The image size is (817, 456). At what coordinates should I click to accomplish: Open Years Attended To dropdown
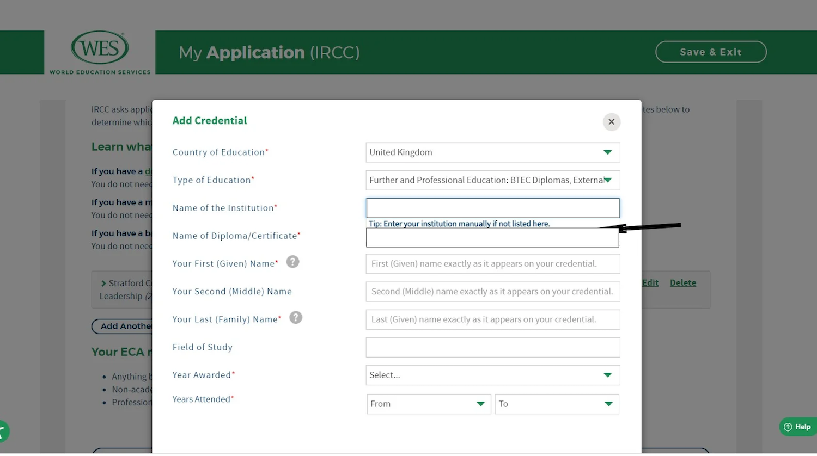[557, 404]
